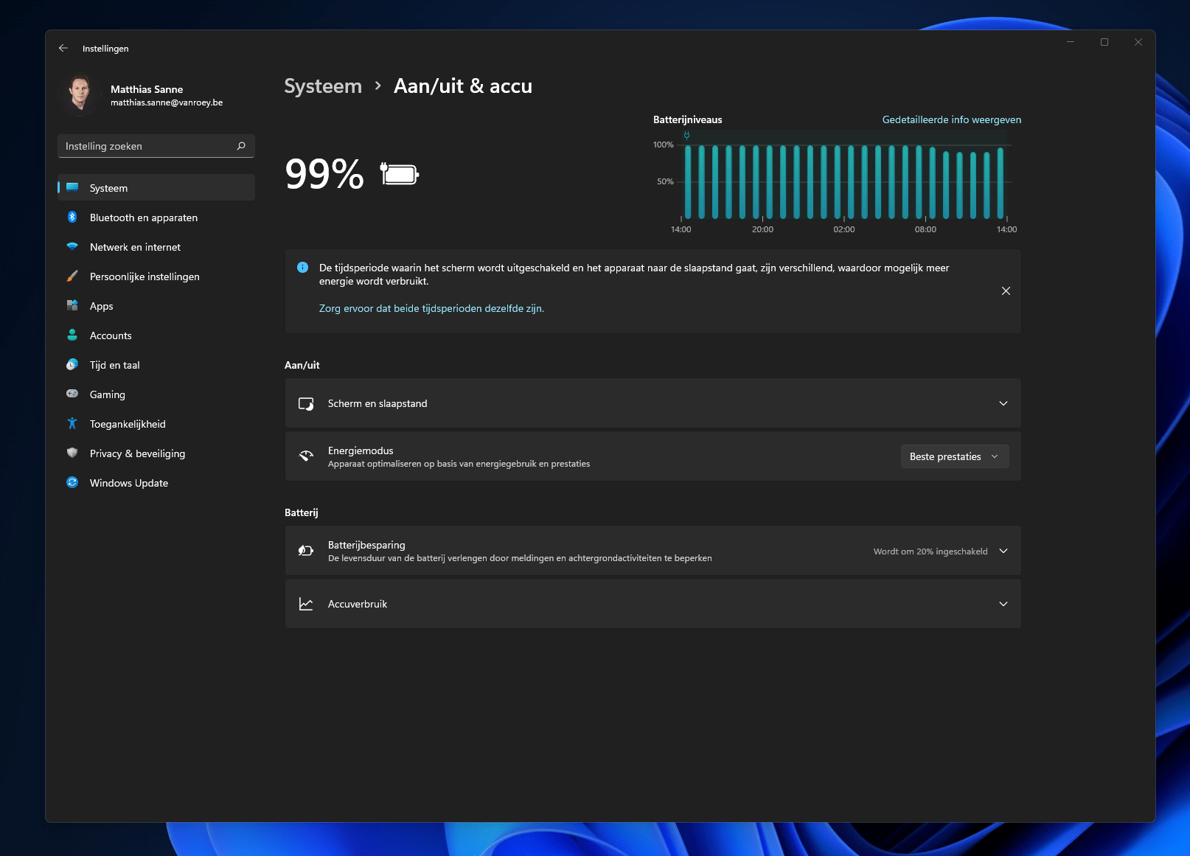The width and height of the screenshot is (1190, 856).
Task: Click the 99% battery percentage
Action: (x=324, y=174)
